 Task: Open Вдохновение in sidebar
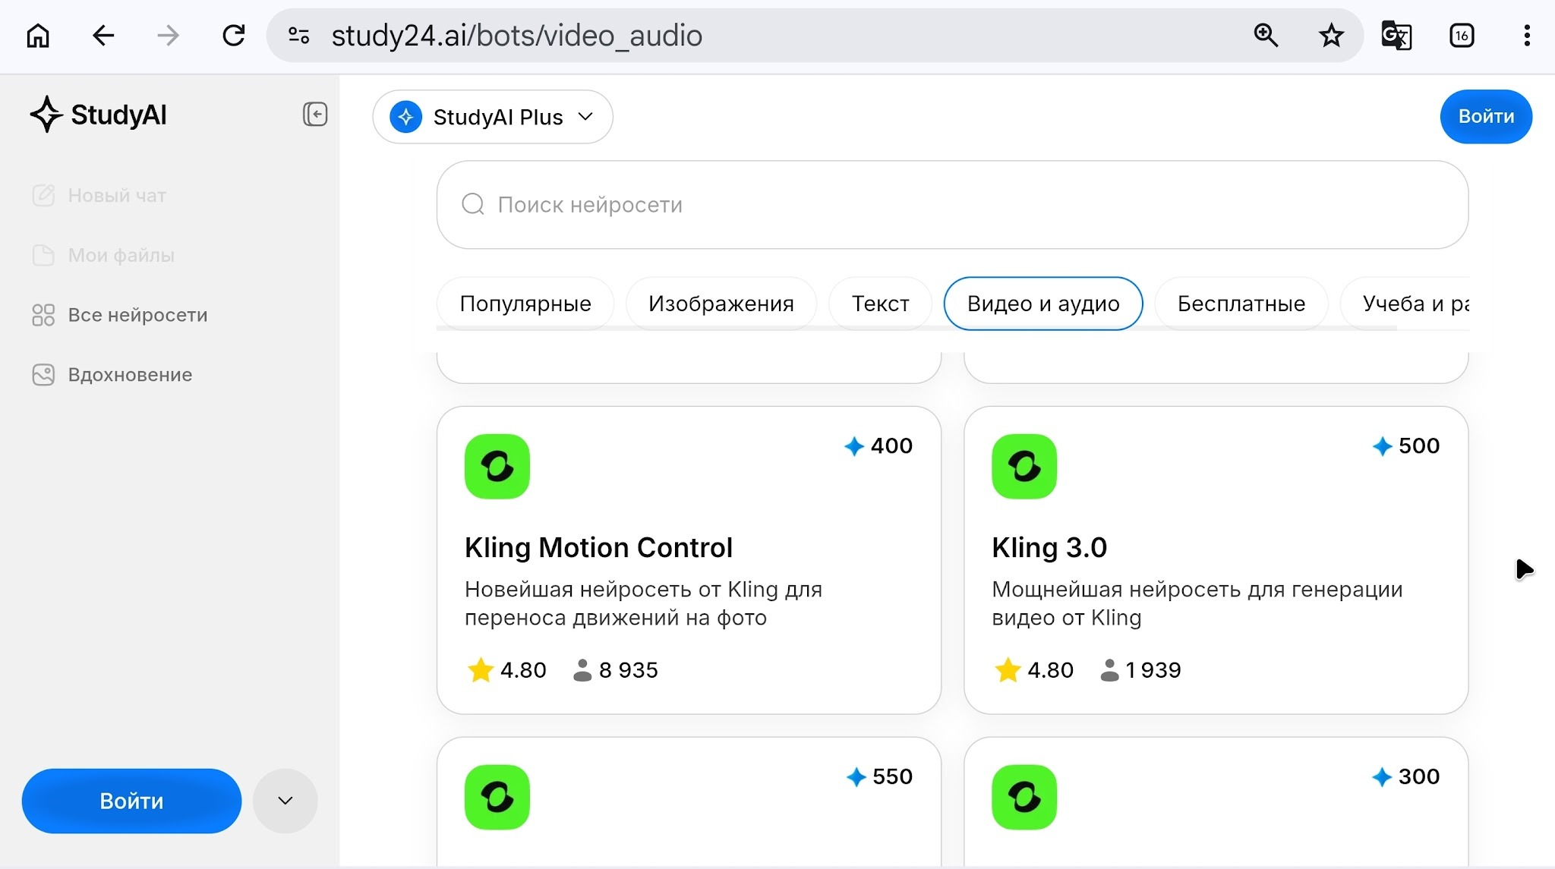coord(130,375)
